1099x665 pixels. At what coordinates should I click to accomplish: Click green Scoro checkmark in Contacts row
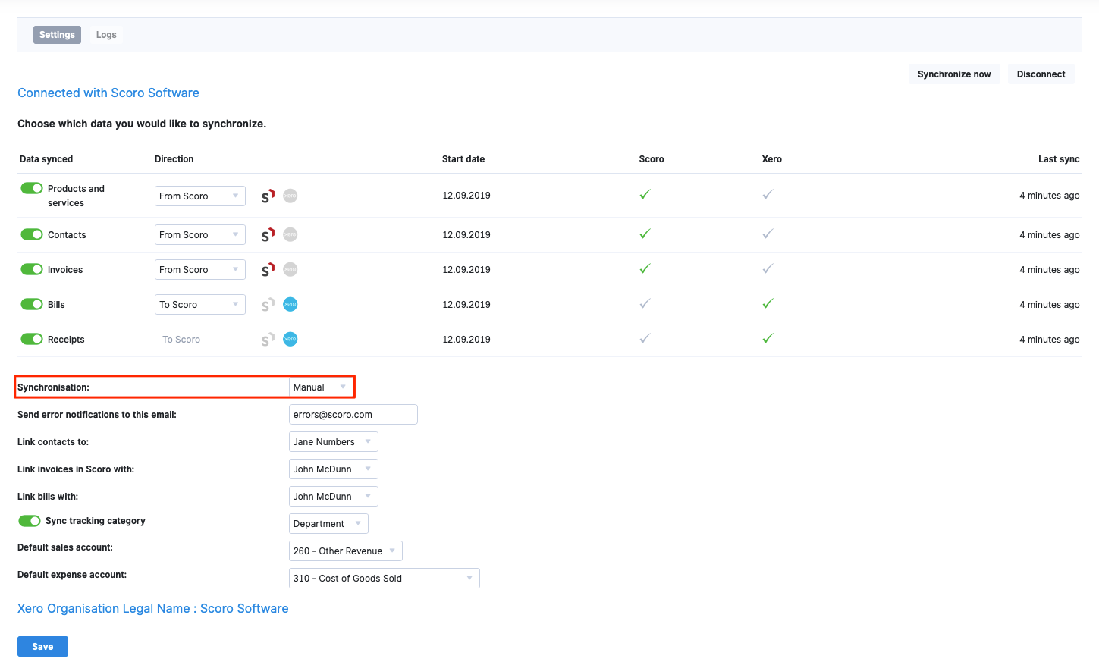pos(645,234)
